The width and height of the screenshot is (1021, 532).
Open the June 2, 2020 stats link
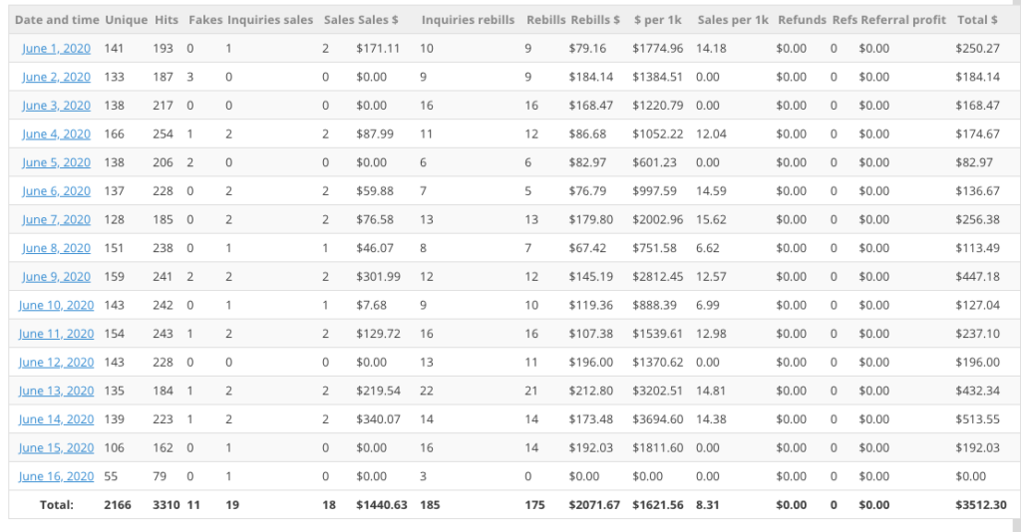56,77
